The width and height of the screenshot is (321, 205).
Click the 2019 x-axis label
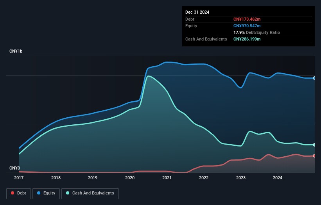point(93,178)
